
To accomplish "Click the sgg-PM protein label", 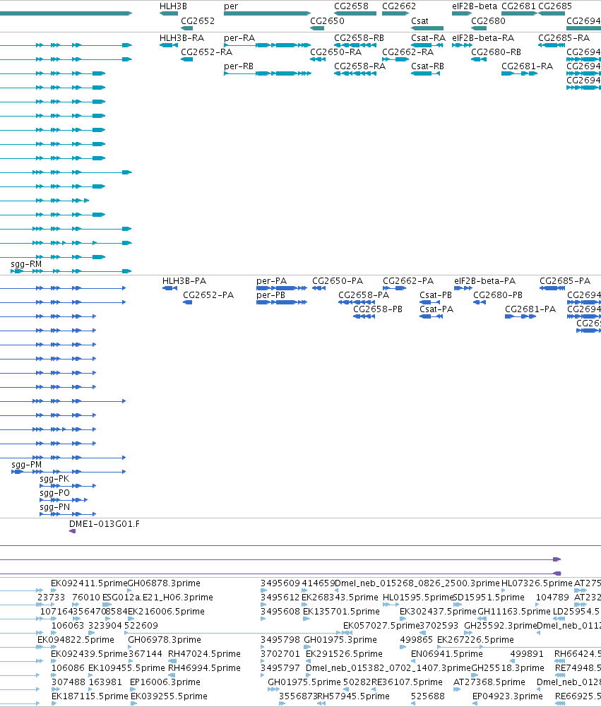I will pyautogui.click(x=27, y=465).
